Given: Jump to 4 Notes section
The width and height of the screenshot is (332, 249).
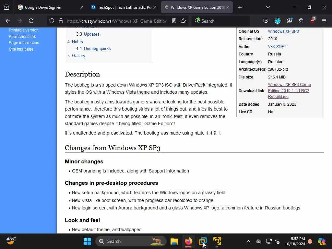Looking at the screenshot, I should [75, 42].
